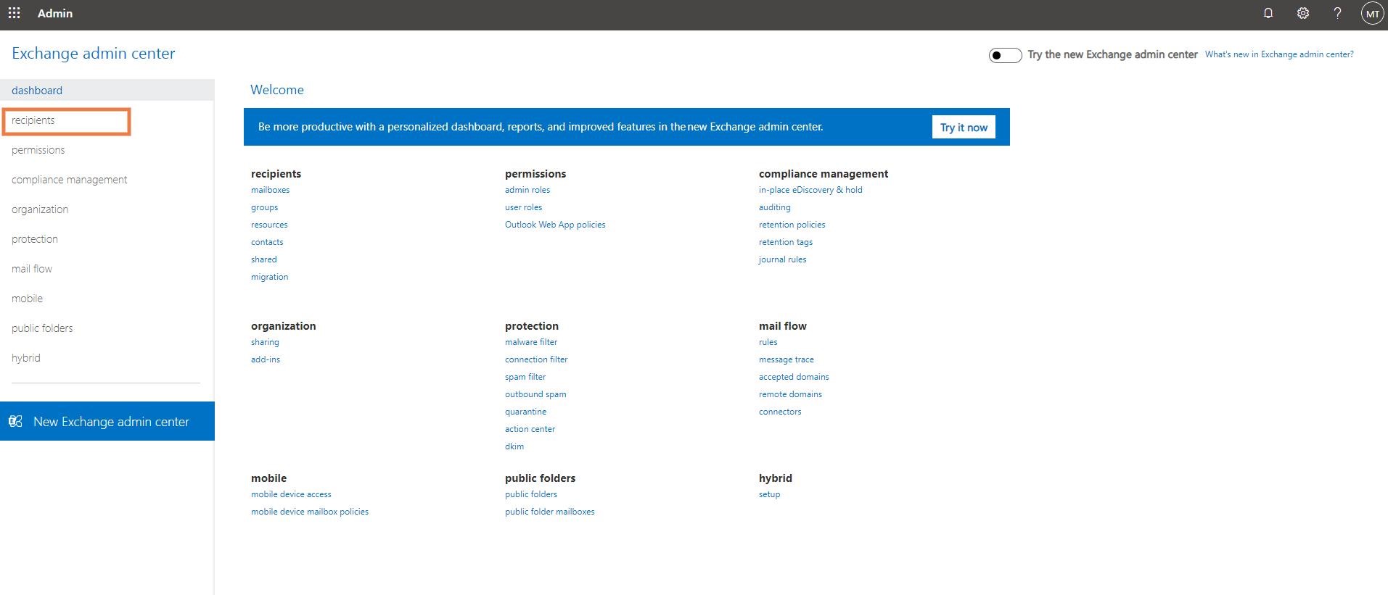Open the sharing link under organization
The height and width of the screenshot is (595, 1388).
pos(265,342)
